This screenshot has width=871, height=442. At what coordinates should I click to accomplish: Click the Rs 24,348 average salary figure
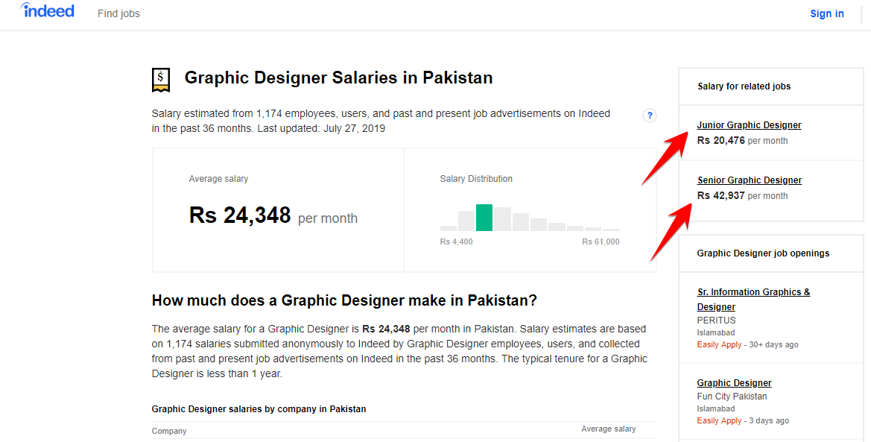(x=240, y=215)
